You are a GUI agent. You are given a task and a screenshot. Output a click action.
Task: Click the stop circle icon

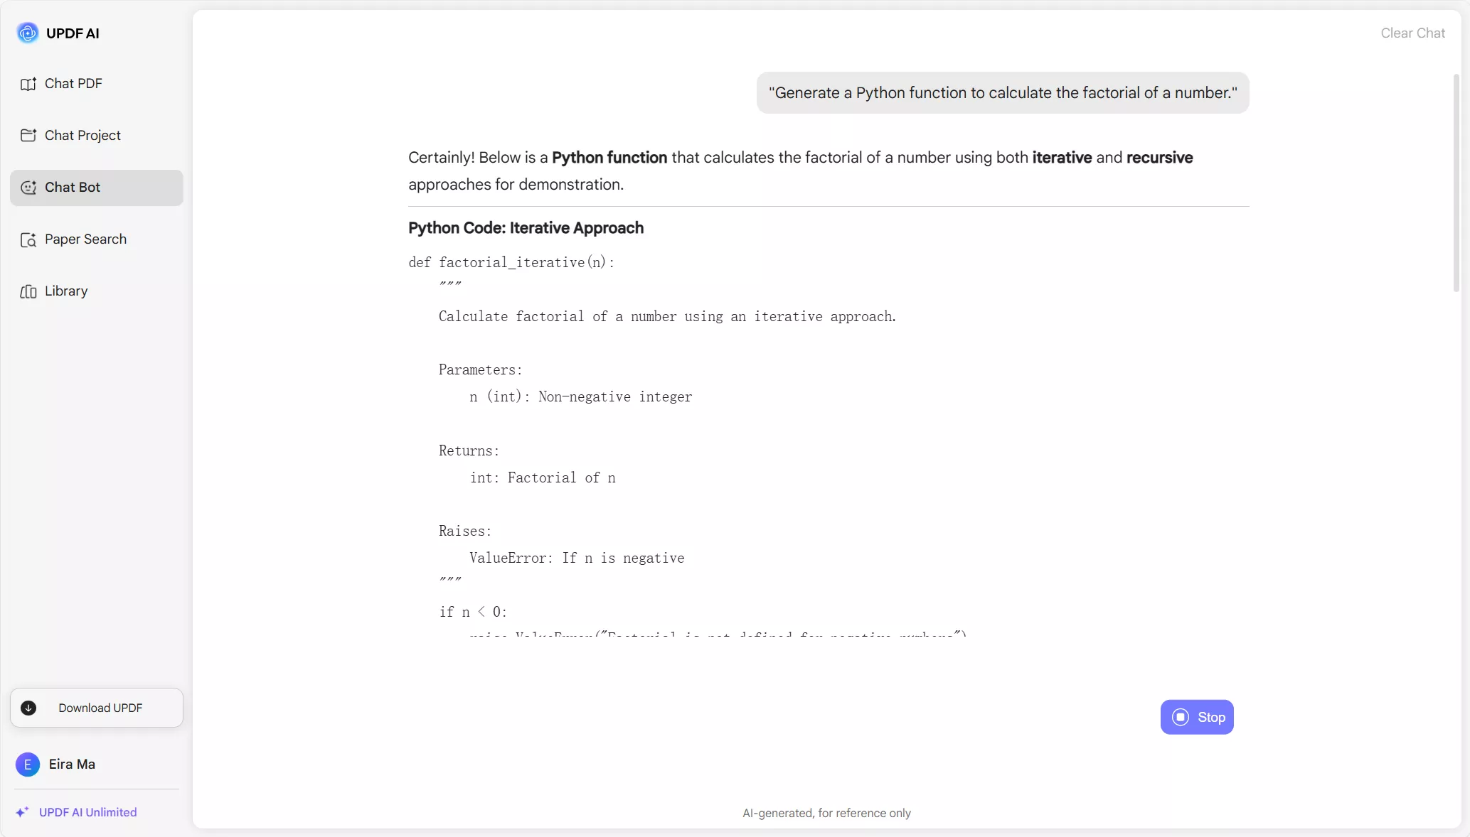[x=1181, y=718]
